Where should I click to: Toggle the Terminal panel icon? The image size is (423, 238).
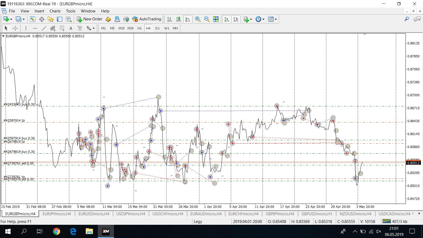[x=59, y=19]
